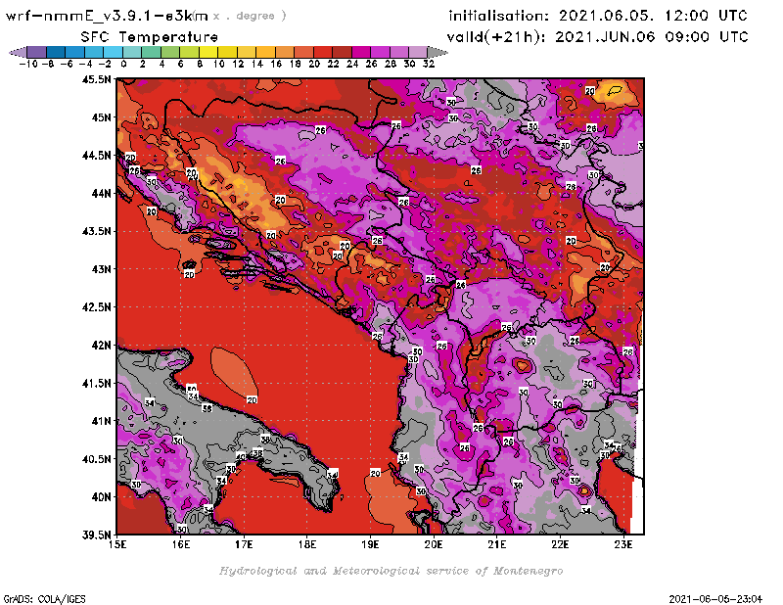Click 'Hydrological and Meteorological service of Montenegro' caption
783x605 pixels.
[x=391, y=571]
